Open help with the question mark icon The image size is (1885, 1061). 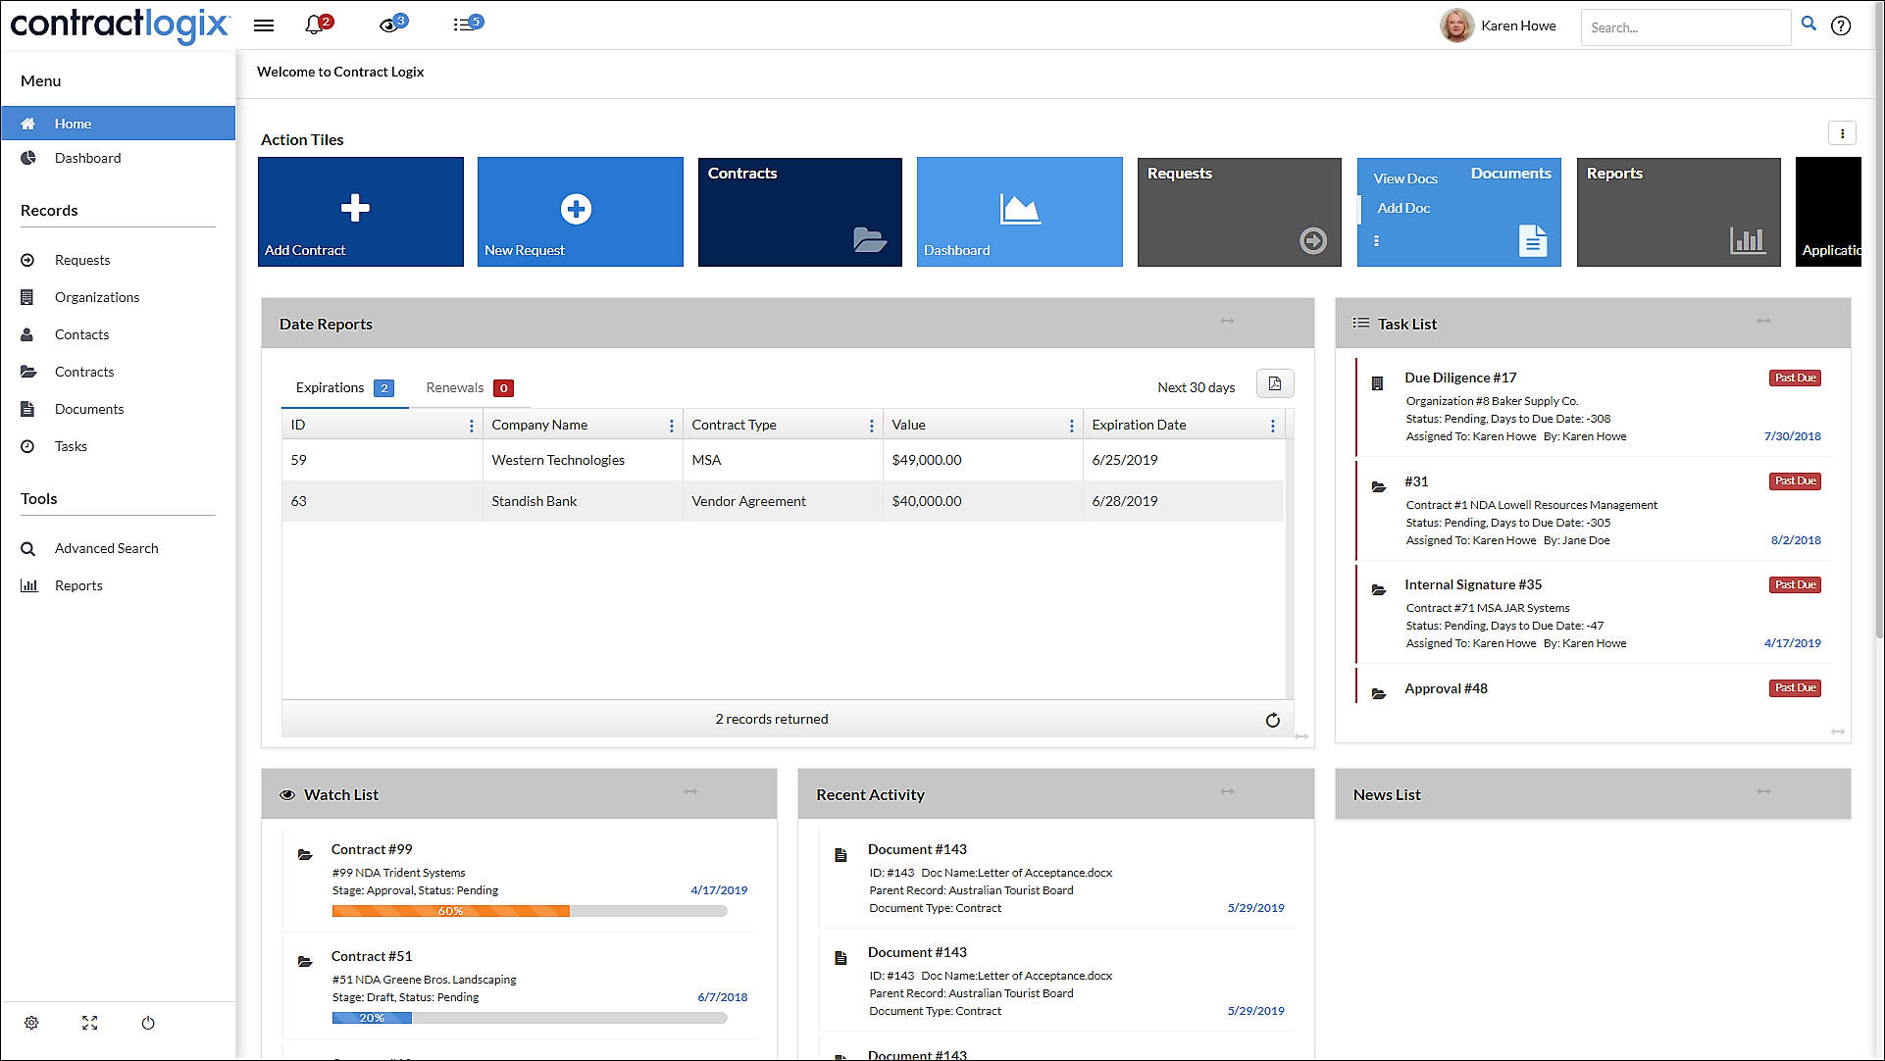tap(1842, 26)
